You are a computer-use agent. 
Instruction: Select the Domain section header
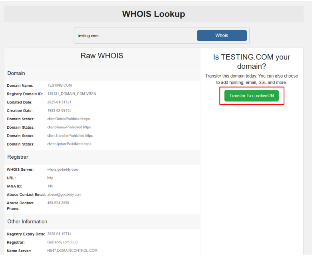[x=16, y=73]
